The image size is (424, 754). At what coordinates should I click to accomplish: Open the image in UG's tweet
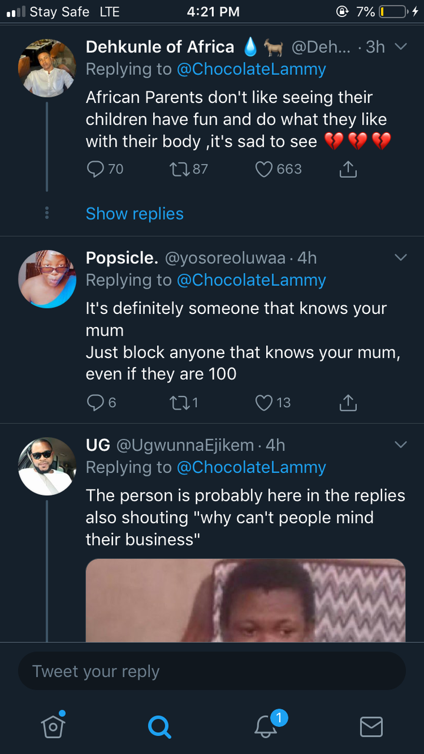pyautogui.click(x=246, y=600)
